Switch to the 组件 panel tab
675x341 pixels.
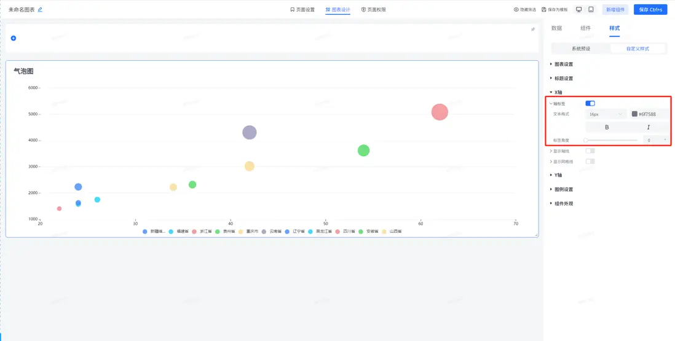585,28
